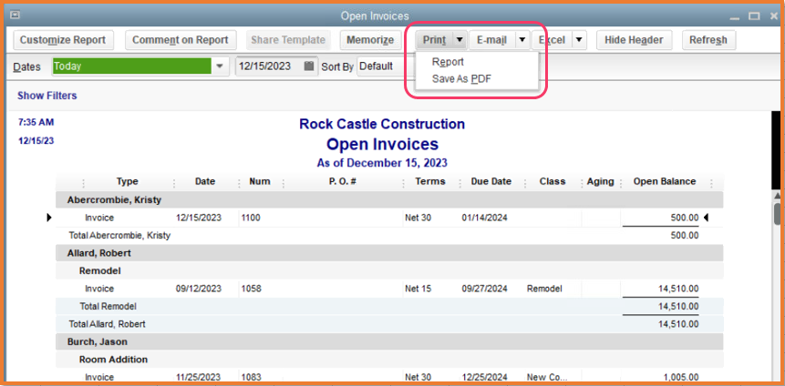
Task: Click invoice number 1083
Action: [x=251, y=377]
